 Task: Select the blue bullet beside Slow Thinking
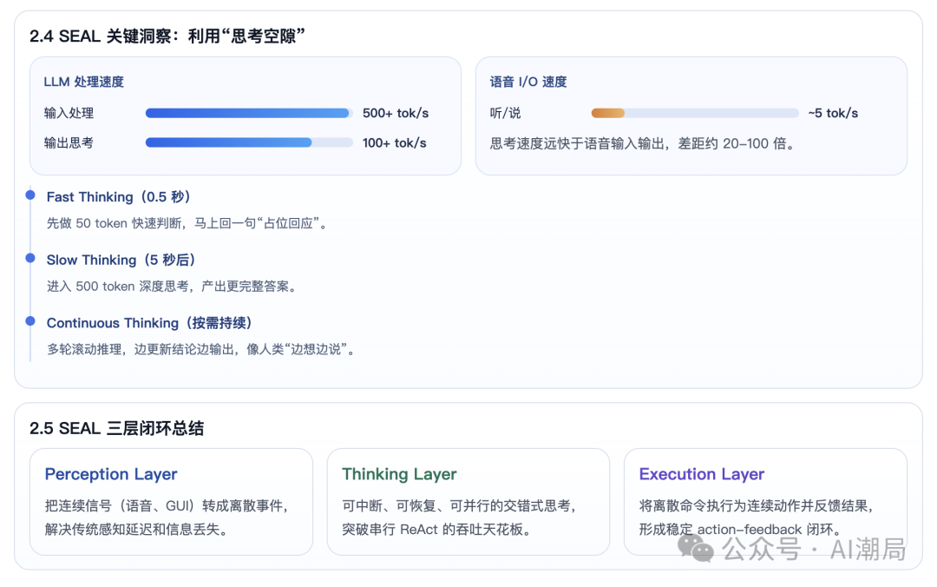31,258
